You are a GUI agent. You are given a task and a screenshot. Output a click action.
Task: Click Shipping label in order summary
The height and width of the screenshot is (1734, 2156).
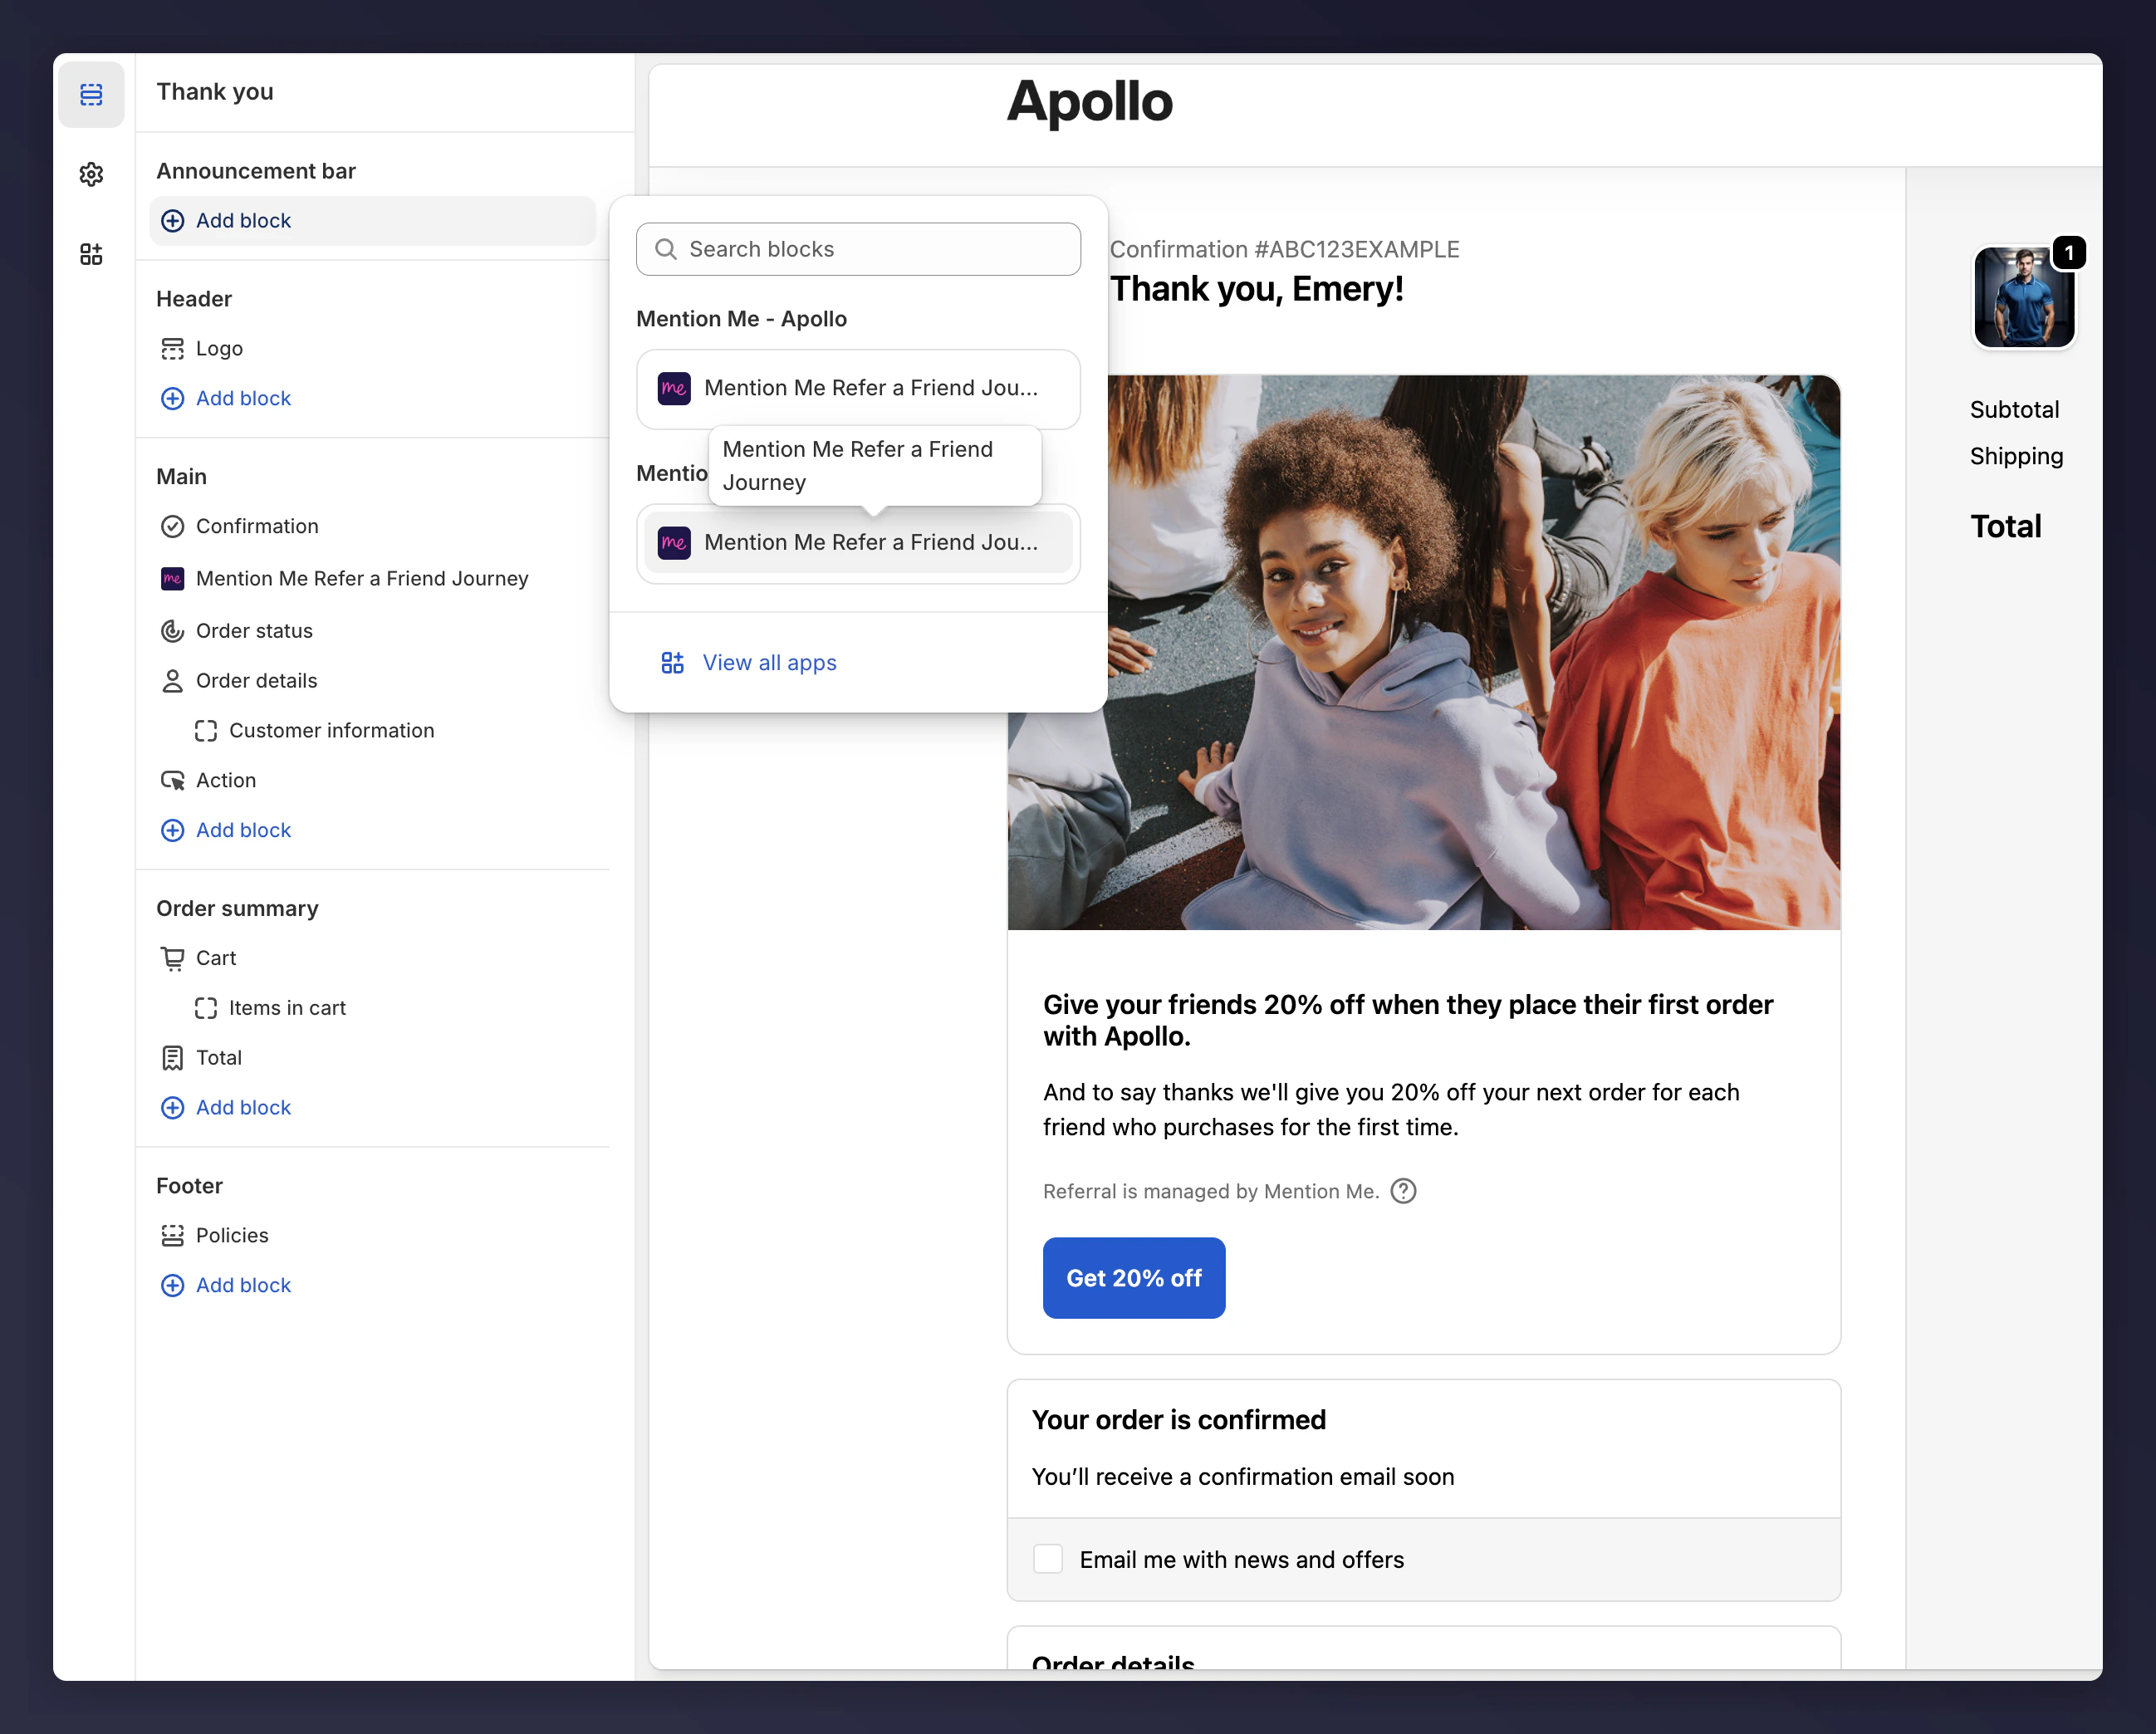pos(2016,456)
